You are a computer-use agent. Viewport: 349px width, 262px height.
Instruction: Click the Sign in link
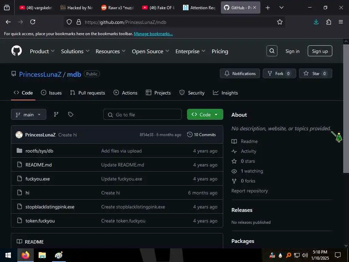point(292,51)
